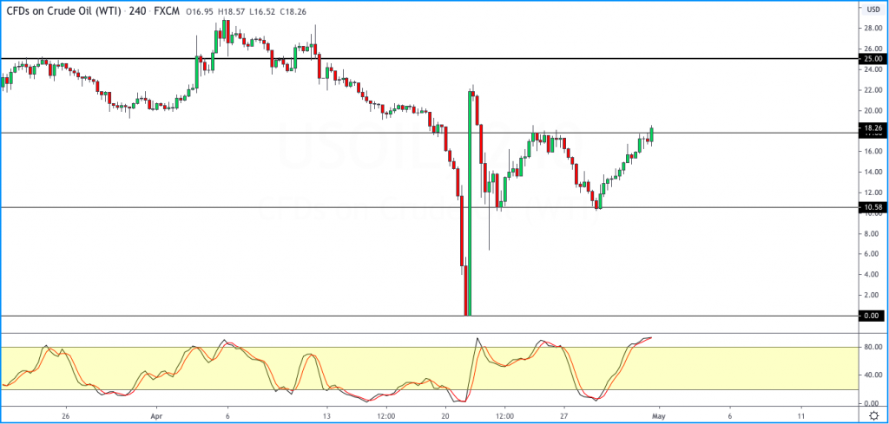Viewport: 889px width, 424px height.
Task: Click the 11 date label on time axis
Action: coord(801,415)
